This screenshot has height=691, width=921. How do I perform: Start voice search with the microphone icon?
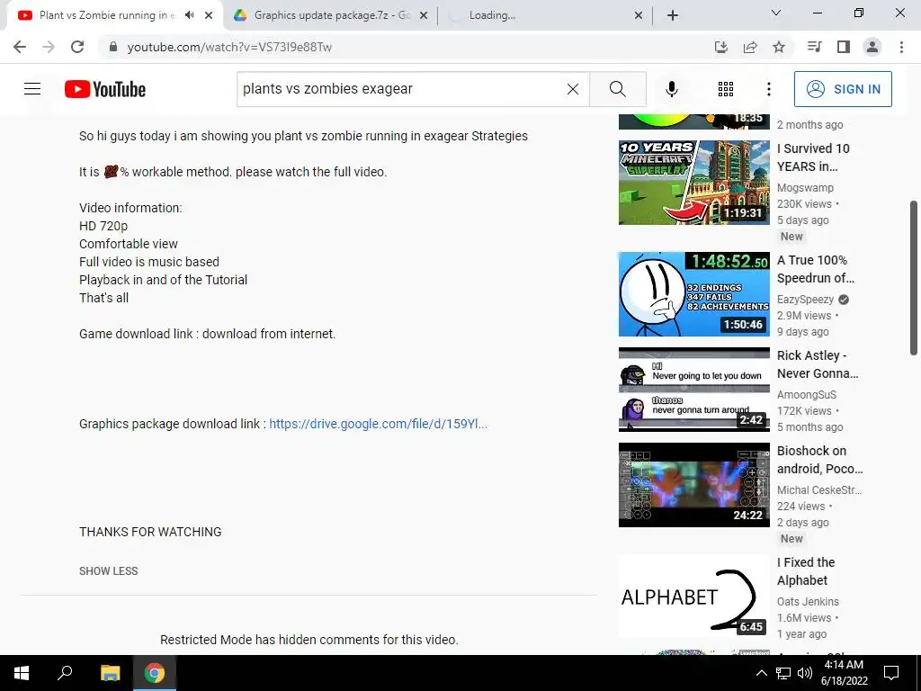click(x=671, y=89)
